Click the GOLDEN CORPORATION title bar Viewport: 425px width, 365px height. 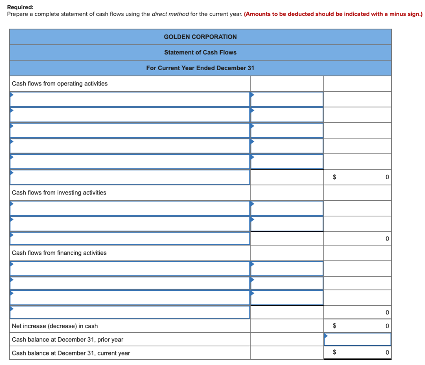pyautogui.click(x=200, y=37)
